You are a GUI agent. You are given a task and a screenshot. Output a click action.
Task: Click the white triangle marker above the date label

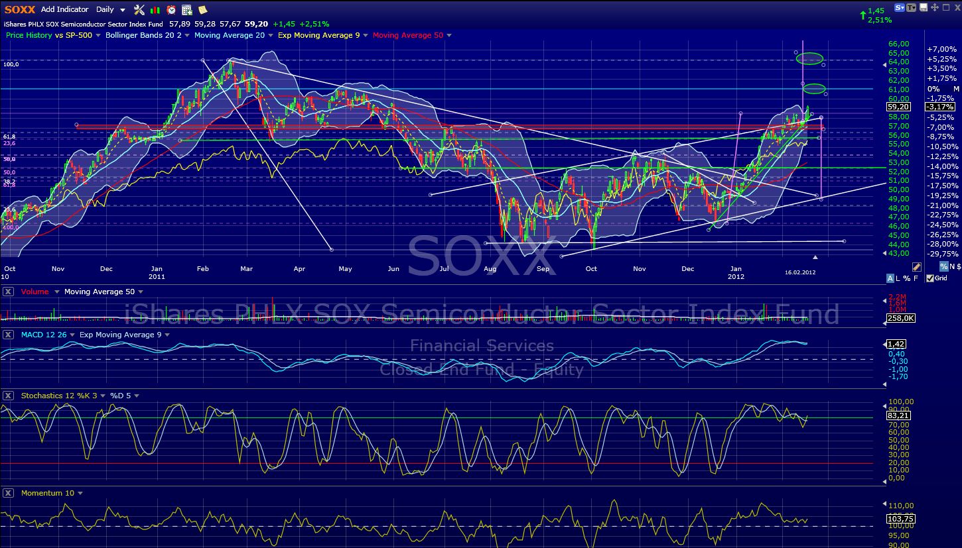coord(816,257)
